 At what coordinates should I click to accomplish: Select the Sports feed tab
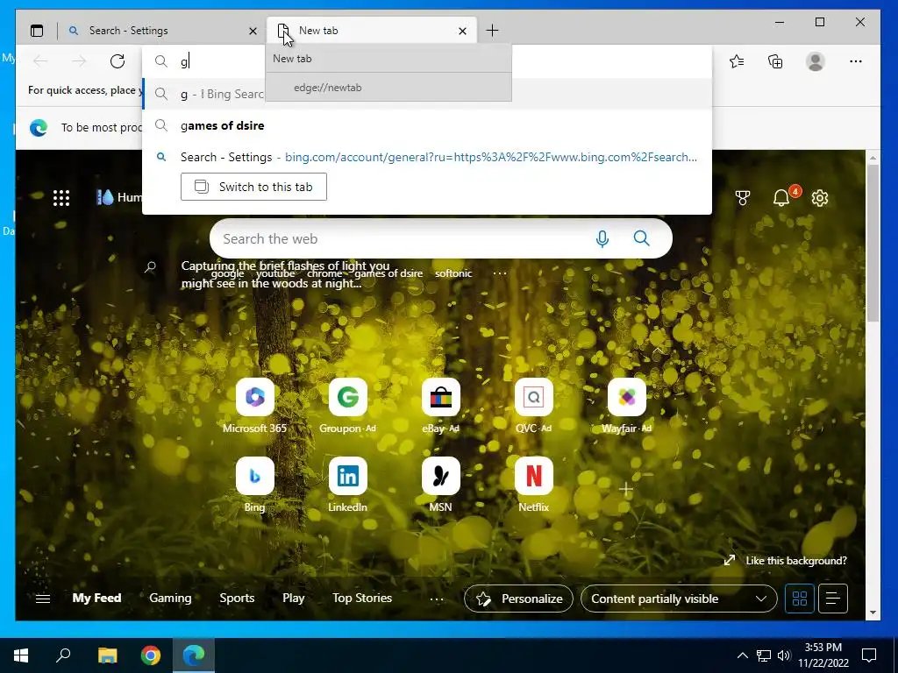[237, 598]
